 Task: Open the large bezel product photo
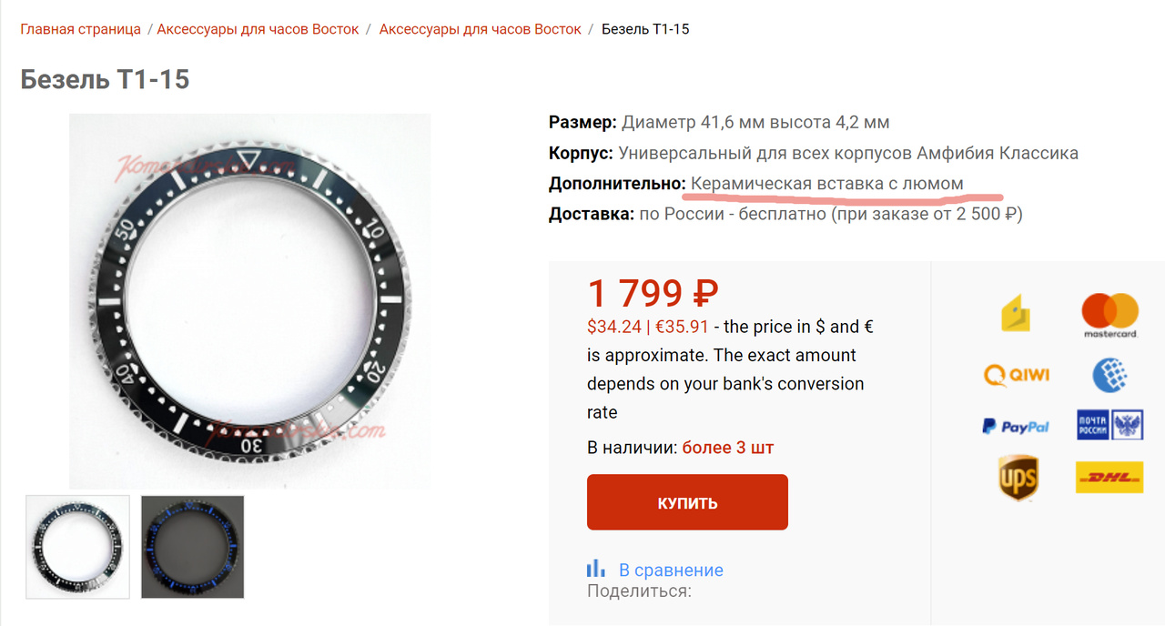click(x=249, y=301)
